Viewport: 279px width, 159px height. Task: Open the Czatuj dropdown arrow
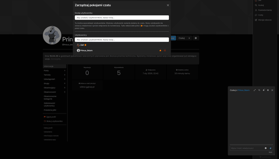click(189, 38)
